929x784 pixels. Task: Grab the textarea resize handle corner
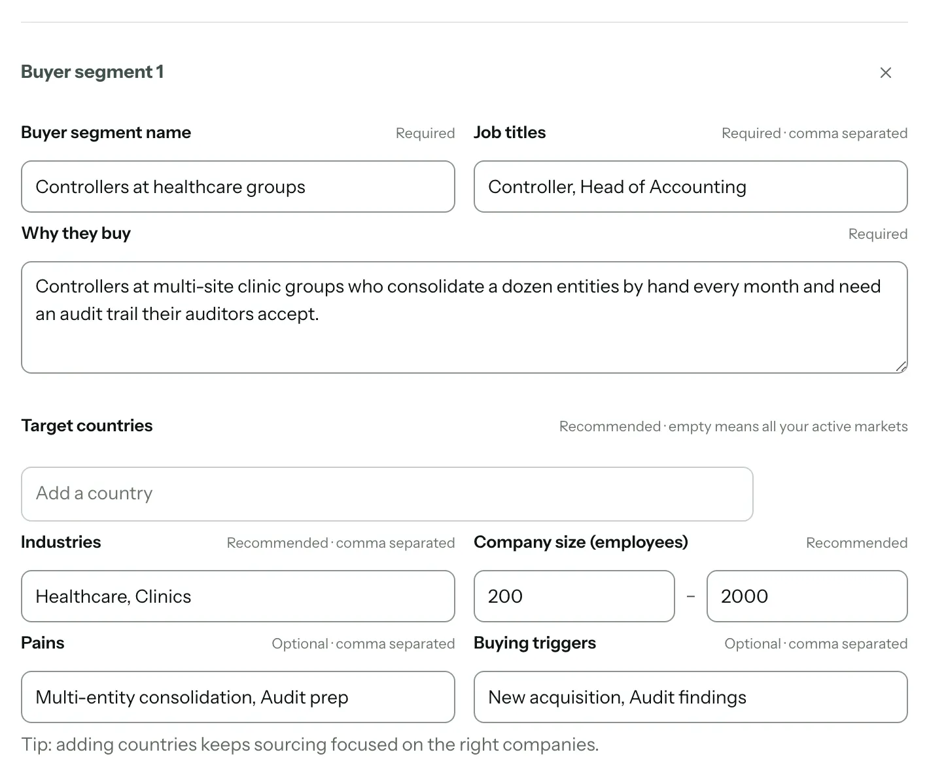901,366
